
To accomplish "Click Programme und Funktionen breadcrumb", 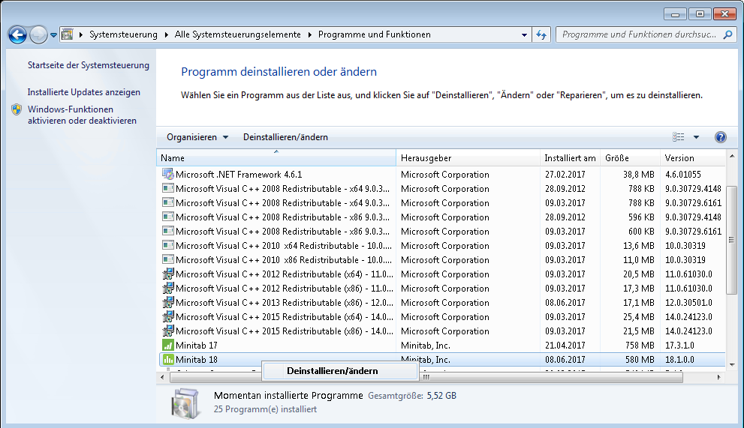I will click(x=375, y=34).
